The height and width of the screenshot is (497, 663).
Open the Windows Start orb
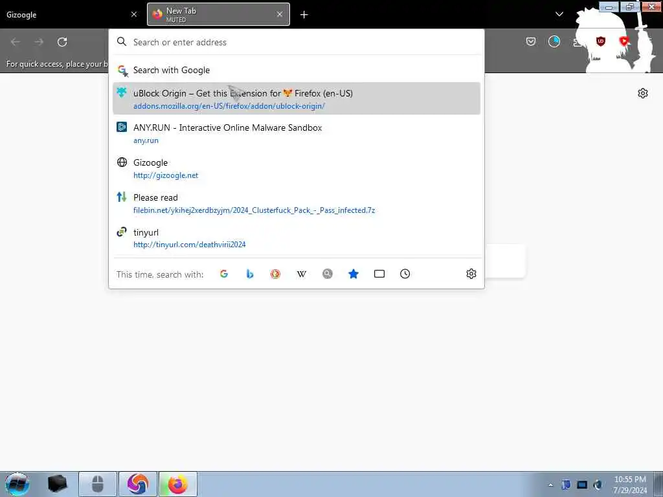[17, 484]
